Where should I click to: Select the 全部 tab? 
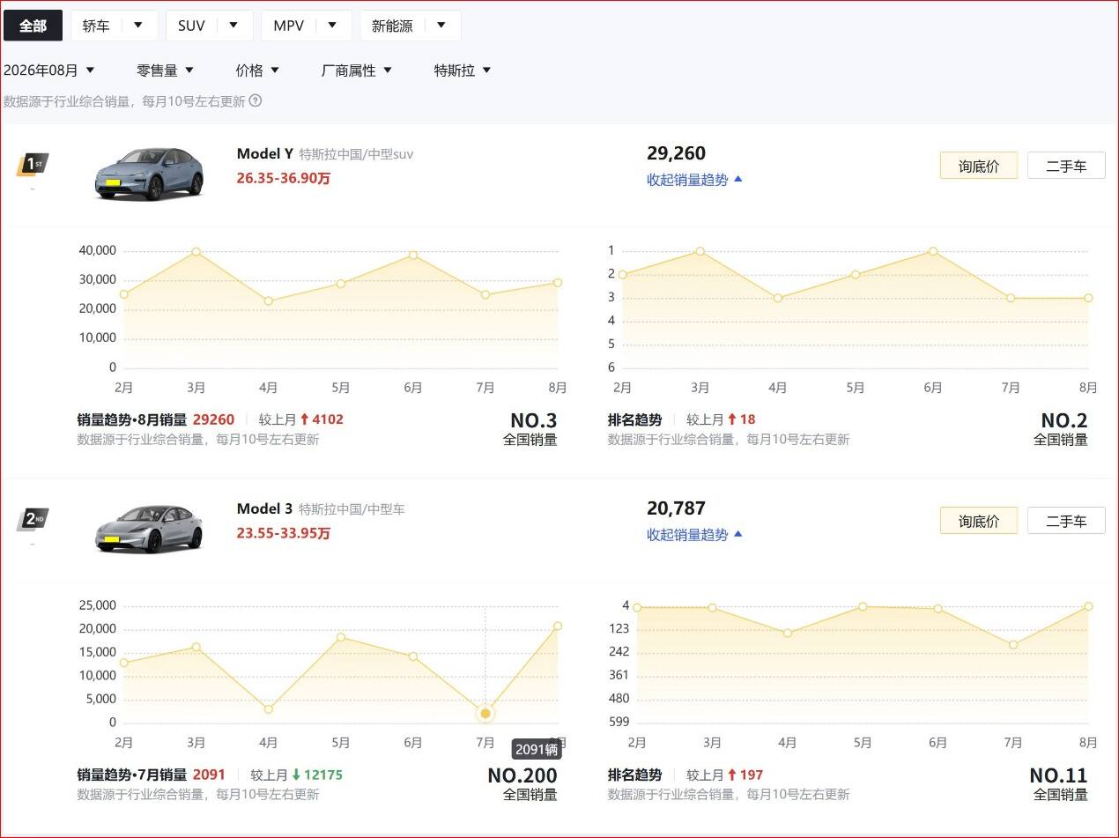pyautogui.click(x=33, y=26)
